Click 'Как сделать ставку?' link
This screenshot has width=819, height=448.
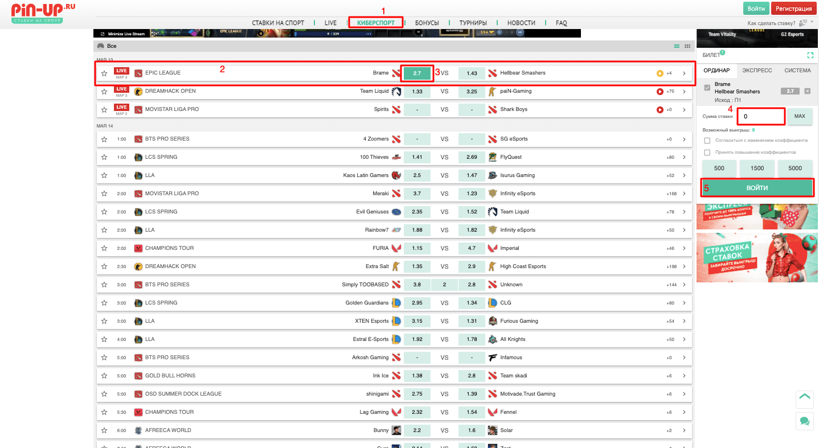(x=772, y=23)
